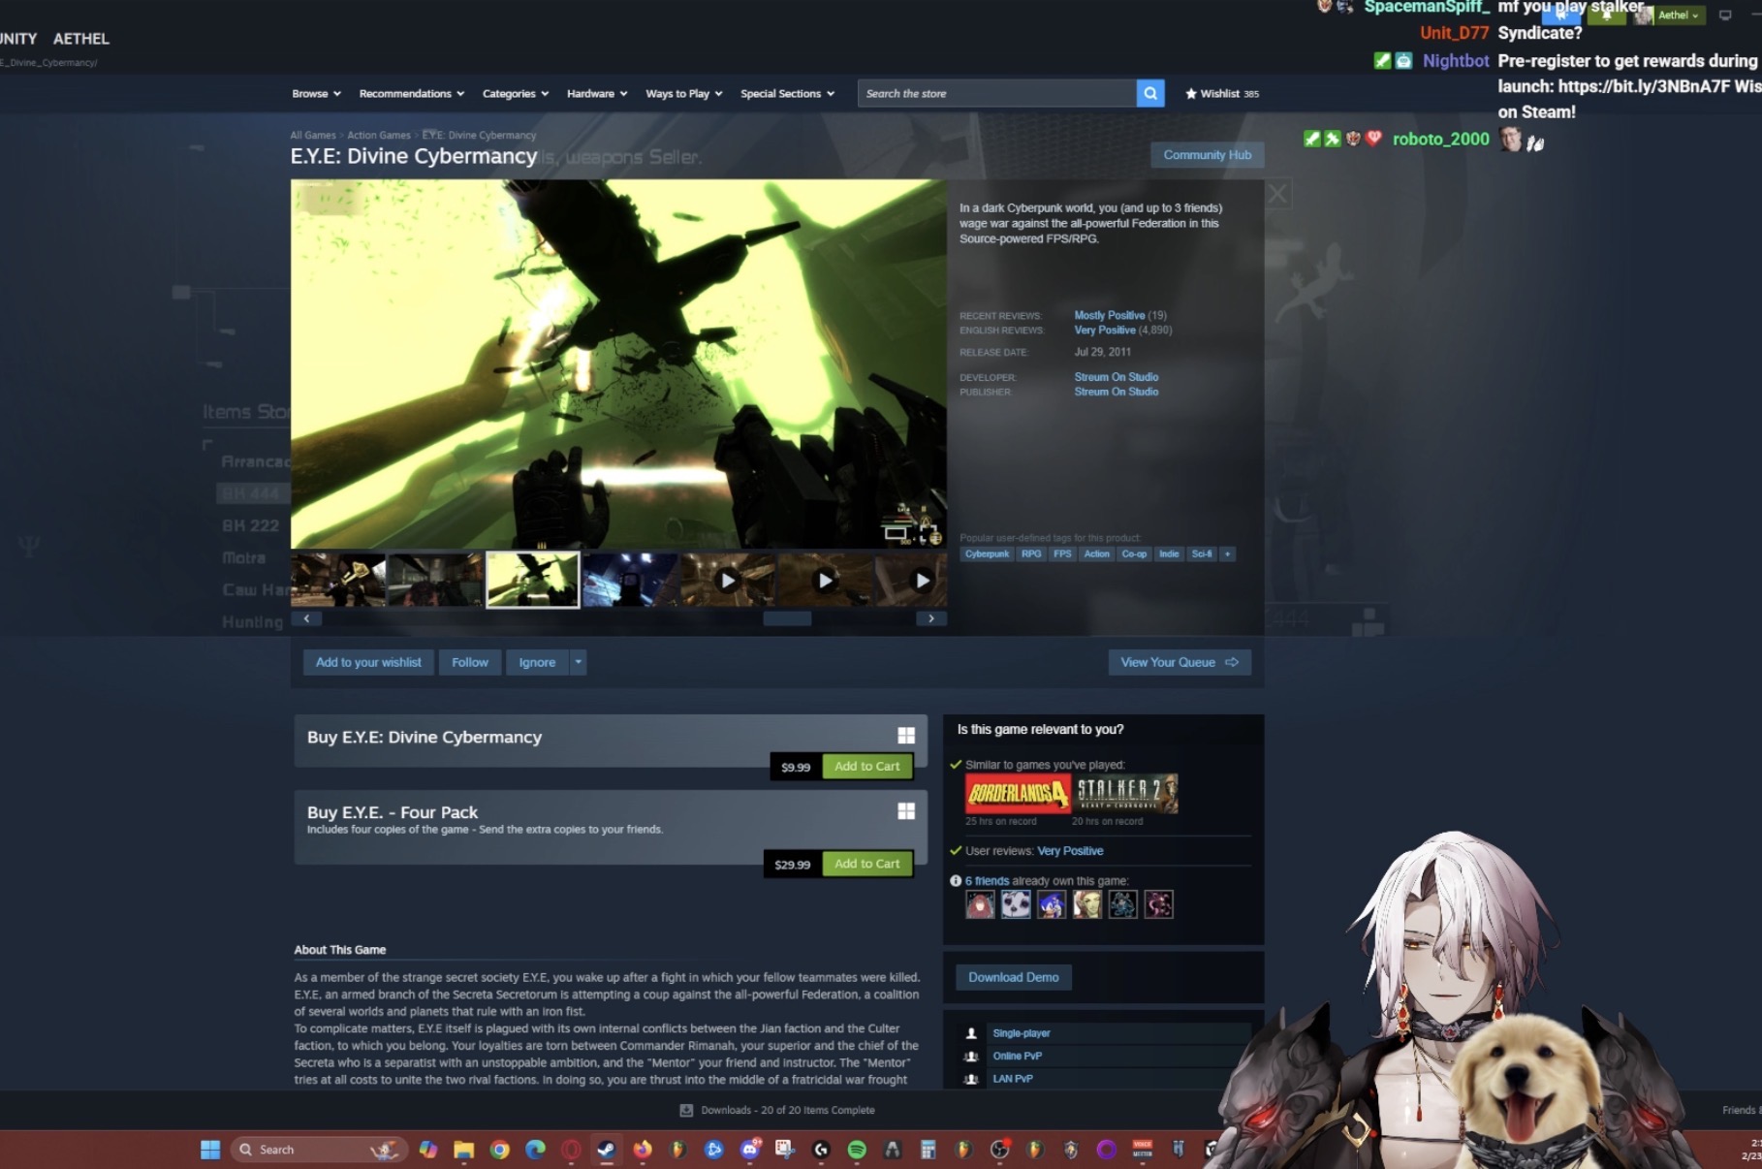
Task: Click the right arrow of the screenshot strip
Action: click(x=931, y=618)
